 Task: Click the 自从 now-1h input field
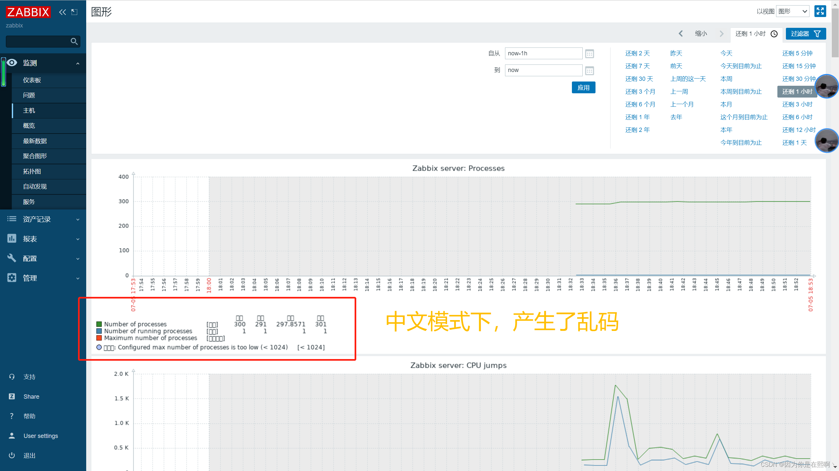click(543, 53)
